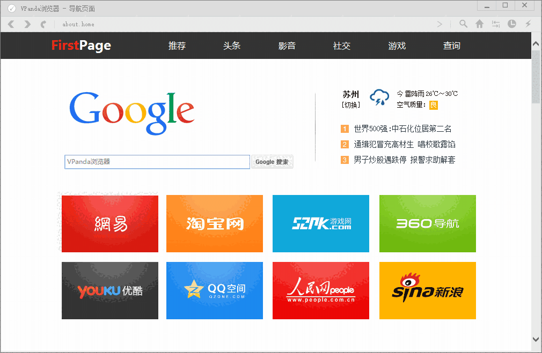Open the 推荐 navigation tab
This screenshot has width=542, height=353.
coord(177,46)
